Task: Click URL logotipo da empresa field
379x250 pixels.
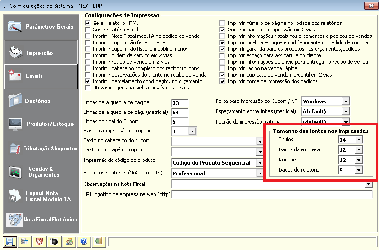Action: click(272, 194)
